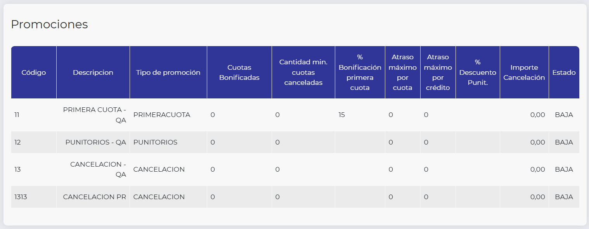
Task: Click the Cantidad min. cuotas canceladas header
Action: (303, 72)
